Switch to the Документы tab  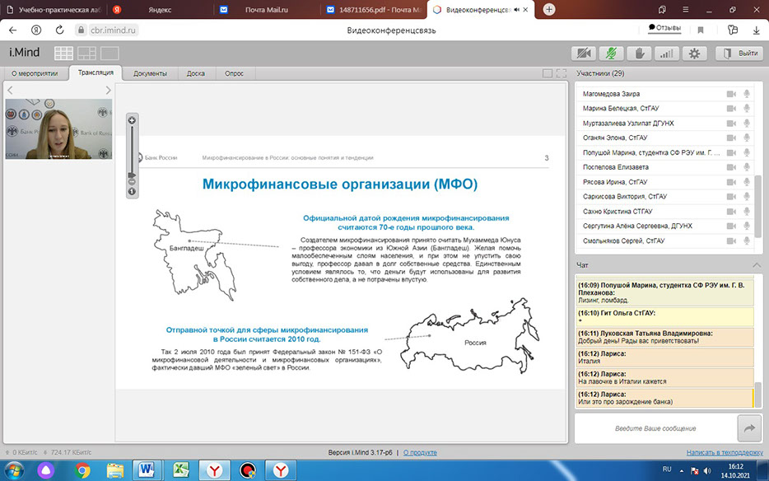pyautogui.click(x=150, y=73)
